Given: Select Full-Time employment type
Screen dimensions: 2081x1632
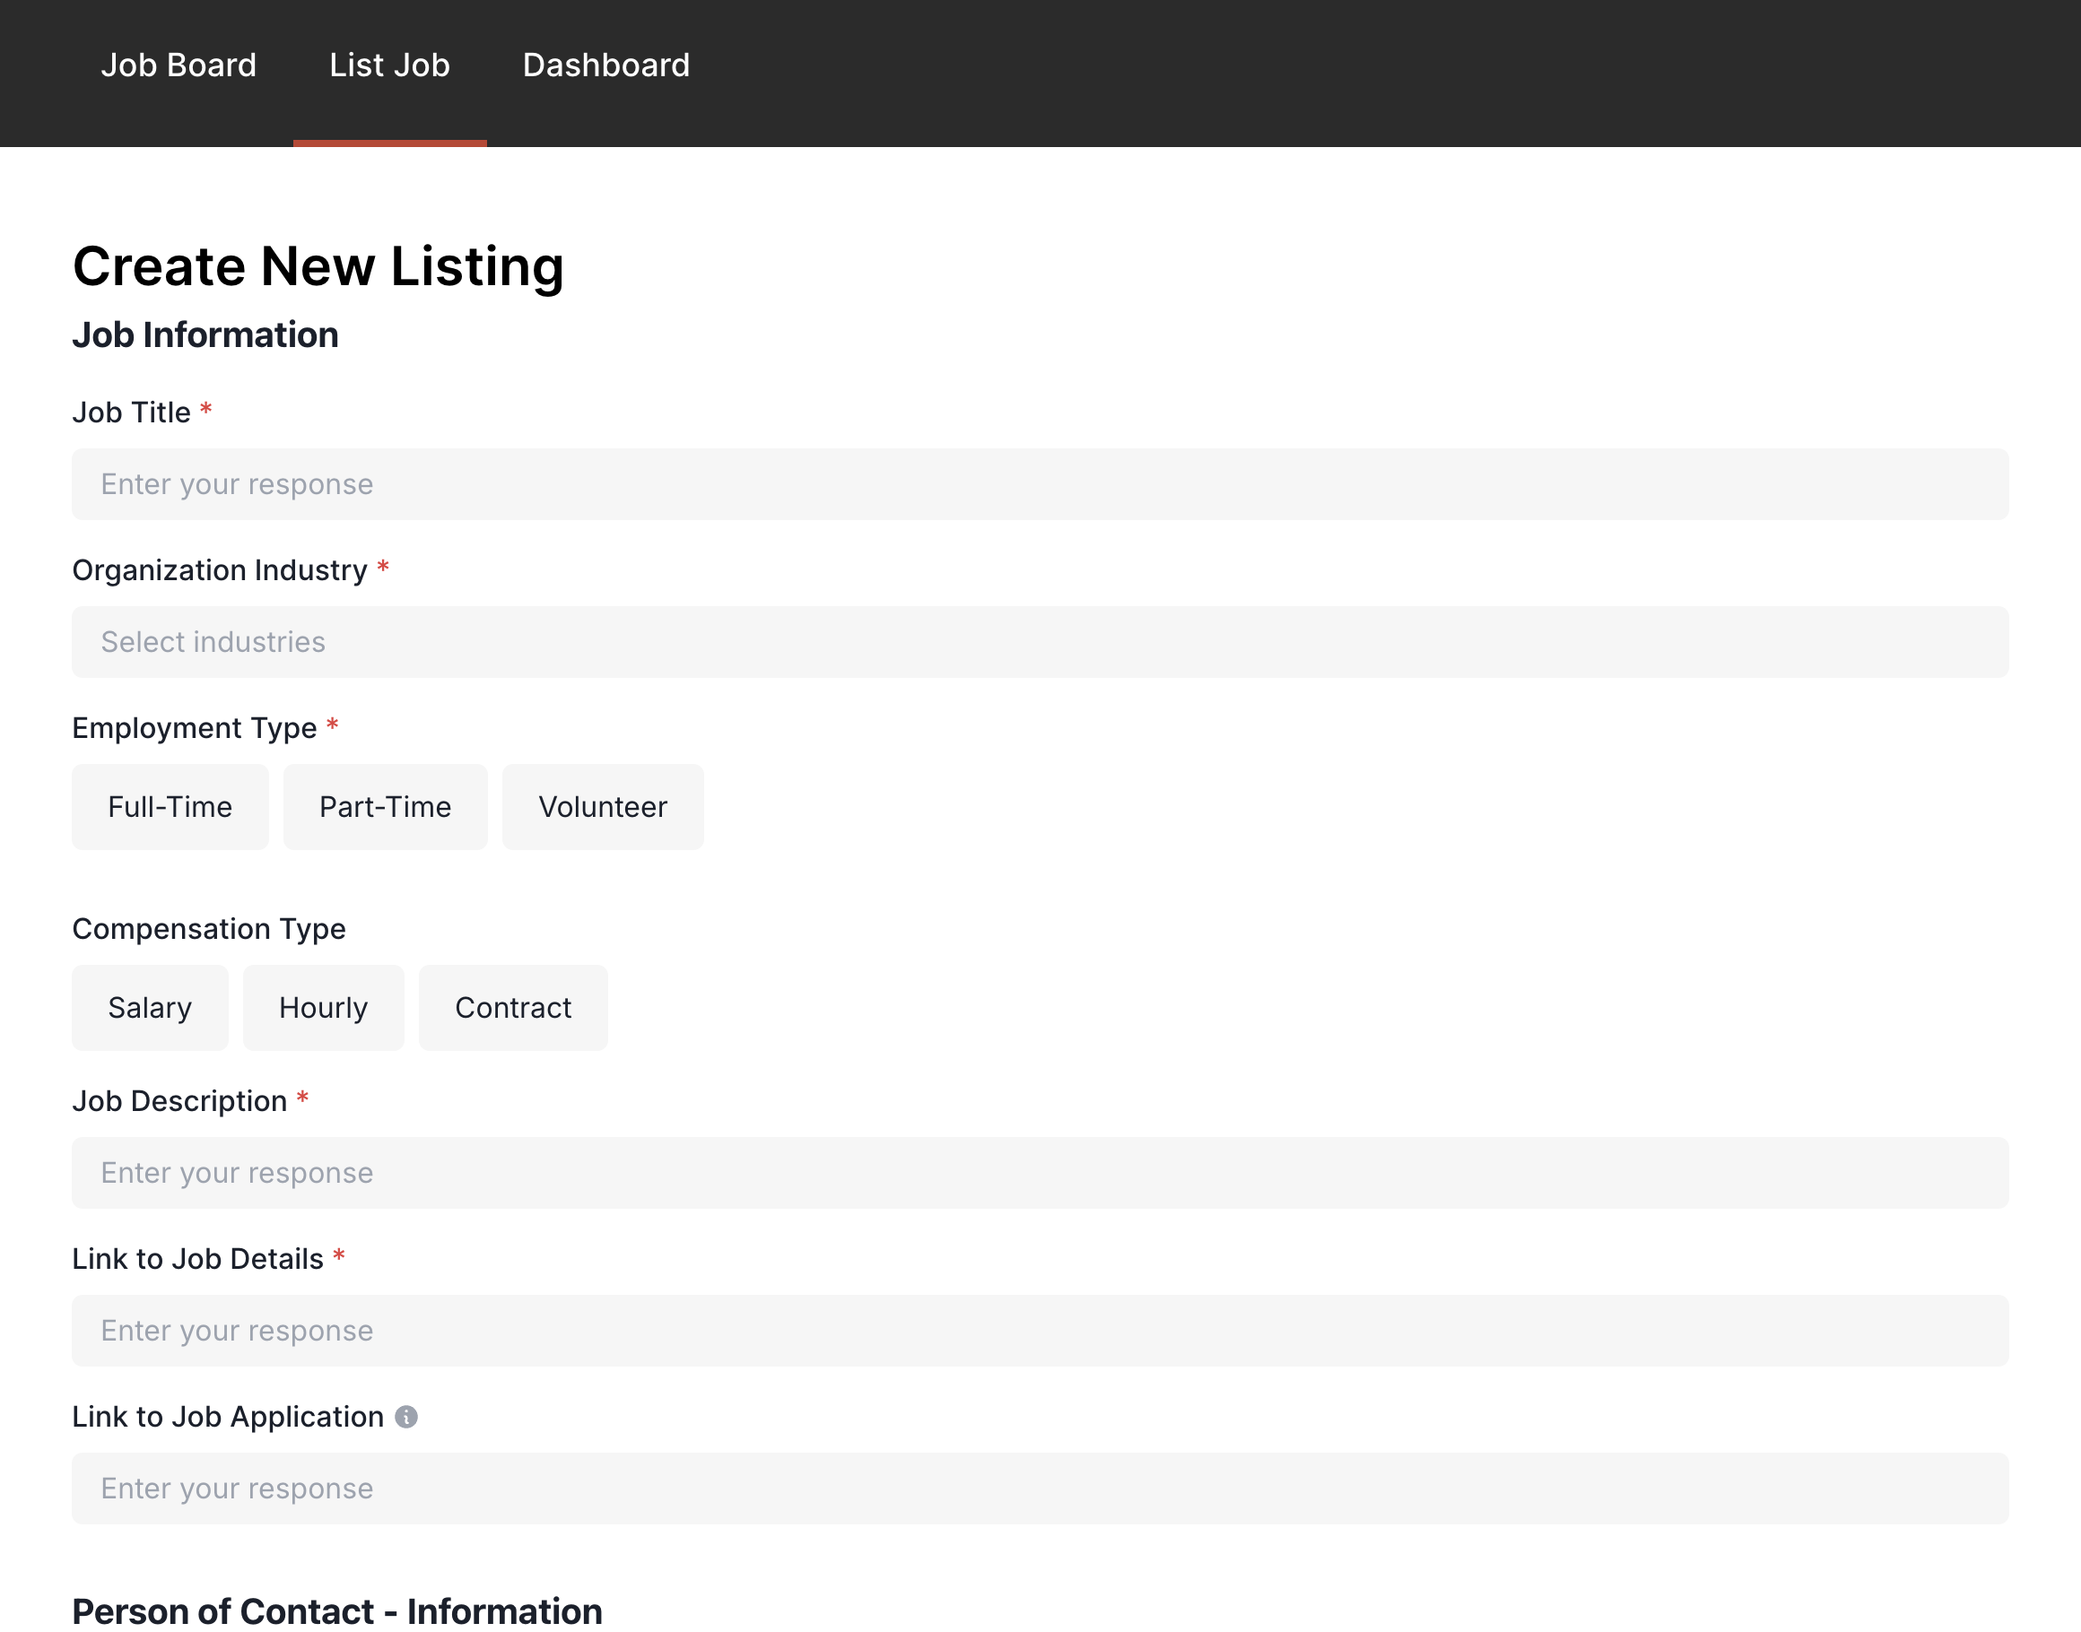Looking at the screenshot, I should pyautogui.click(x=170, y=807).
